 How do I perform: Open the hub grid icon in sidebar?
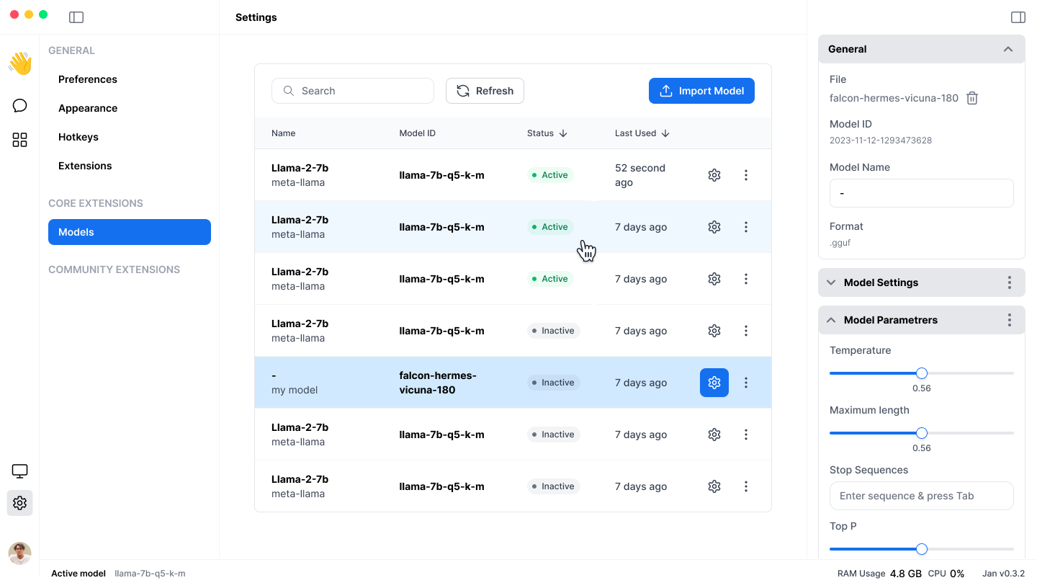(x=20, y=140)
